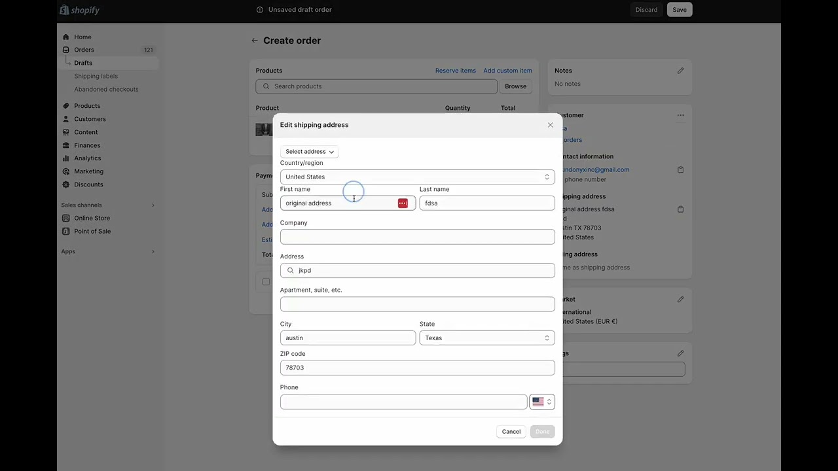
Task: Open the phone country flag selector
Action: coord(541,401)
